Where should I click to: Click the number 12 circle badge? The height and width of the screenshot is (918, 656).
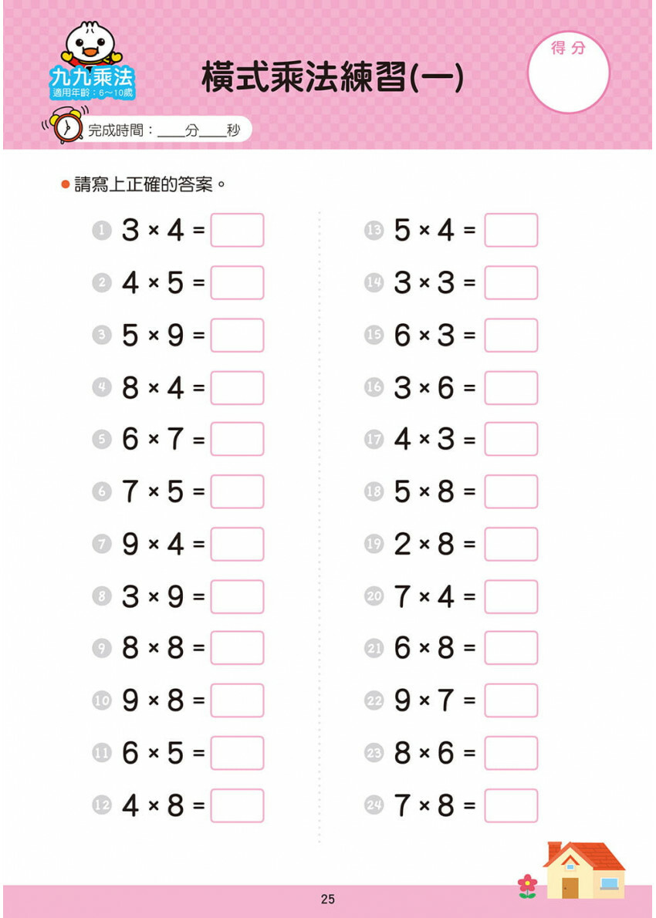pyautogui.click(x=101, y=805)
